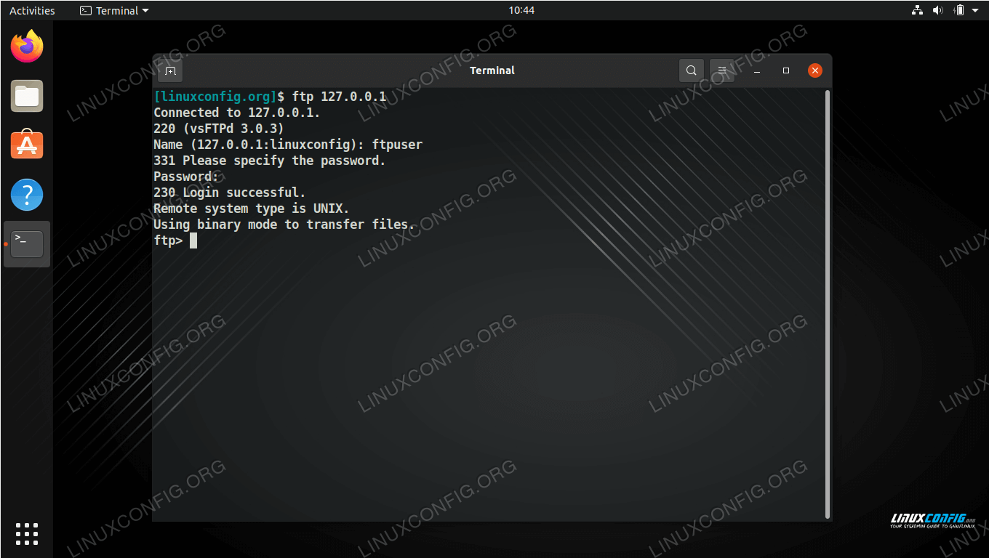This screenshot has height=558, width=989.
Task: Click the Terminal window title
Action: point(492,70)
